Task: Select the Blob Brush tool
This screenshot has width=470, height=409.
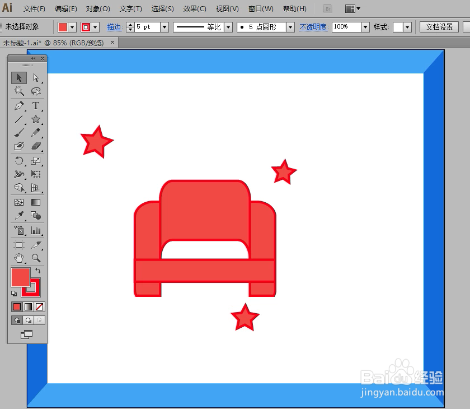Action: pos(19,146)
